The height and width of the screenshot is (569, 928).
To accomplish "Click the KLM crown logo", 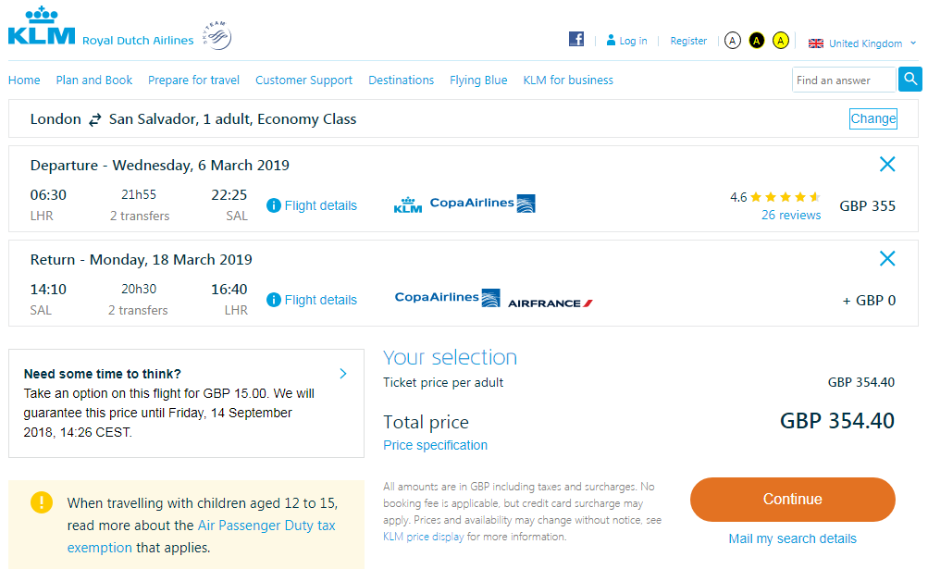I will point(42,26).
